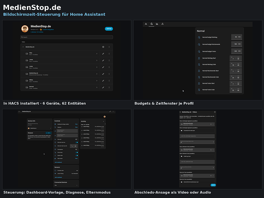
Task: Open the three-dot menu of the Normal profile row
Action: (109, 87)
